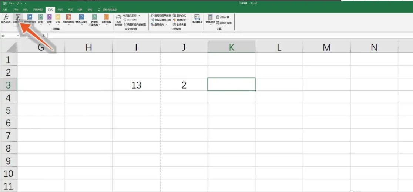
Task: Select cell I3 containing 13
Action: click(136, 85)
